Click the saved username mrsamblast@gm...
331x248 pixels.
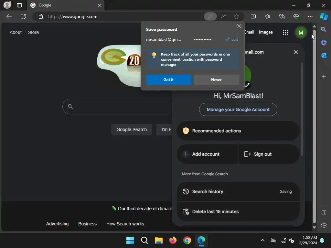(163, 39)
